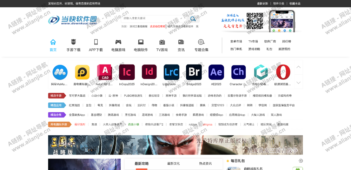Click hot search 派对之星最新版
This screenshot has height=170, width=351.
click(x=139, y=26)
